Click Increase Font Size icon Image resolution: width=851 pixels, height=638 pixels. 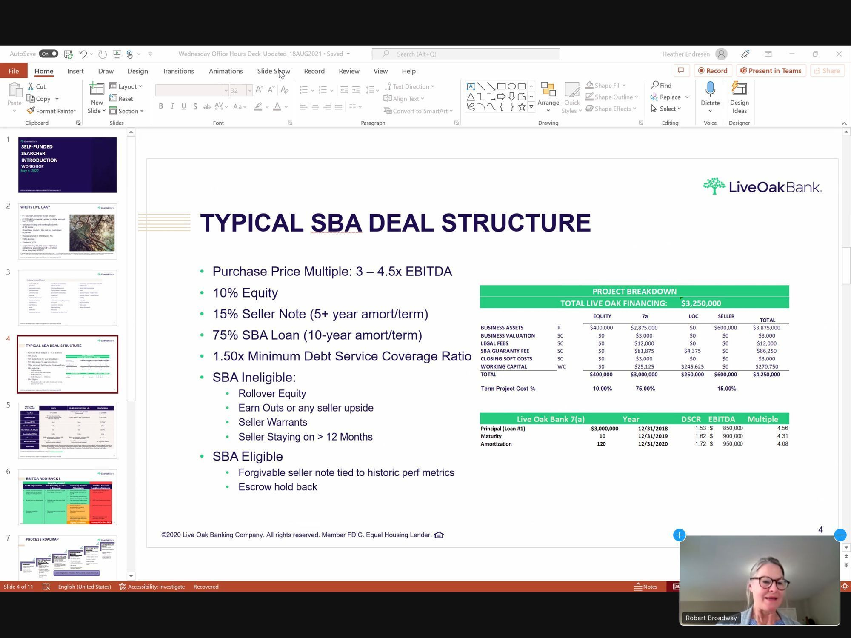pyautogui.click(x=259, y=89)
